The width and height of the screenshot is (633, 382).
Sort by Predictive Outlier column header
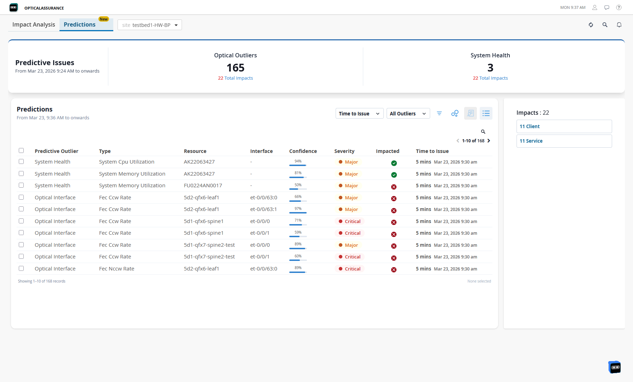[56, 151]
